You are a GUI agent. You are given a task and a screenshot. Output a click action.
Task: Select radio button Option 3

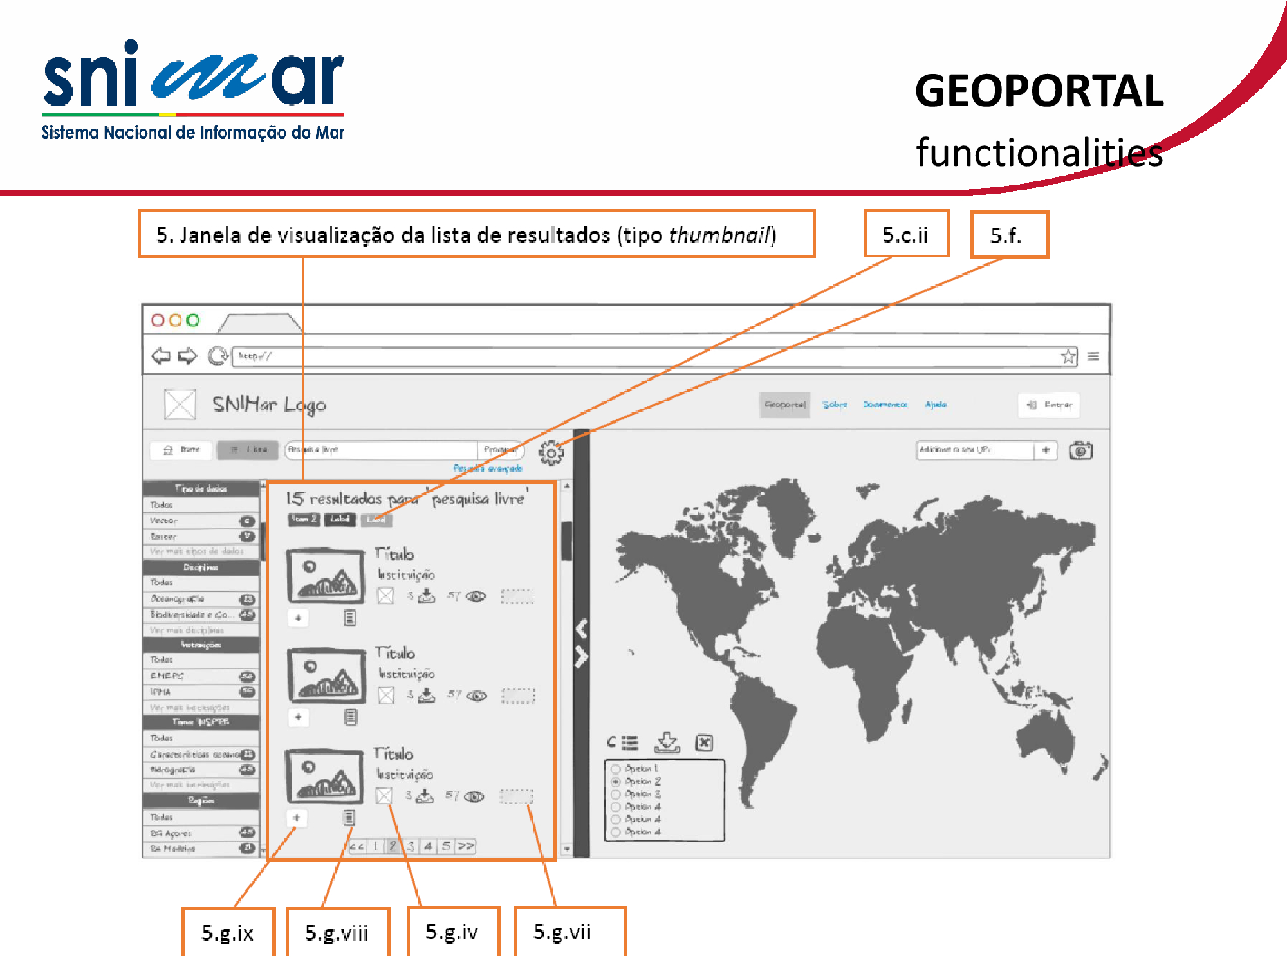click(616, 794)
